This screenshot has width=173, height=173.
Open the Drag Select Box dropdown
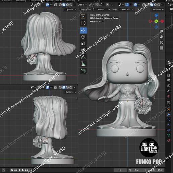(x=126, y=10)
